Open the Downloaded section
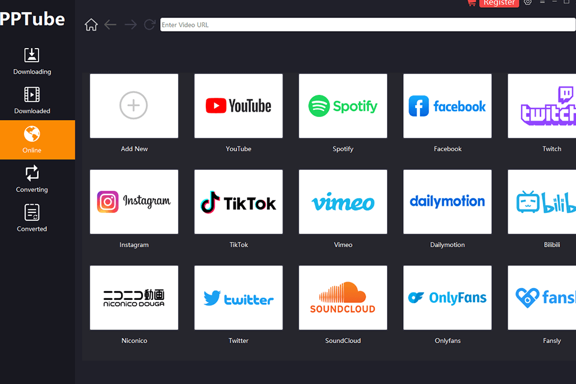Screen dimensions: 576x384 (32, 100)
